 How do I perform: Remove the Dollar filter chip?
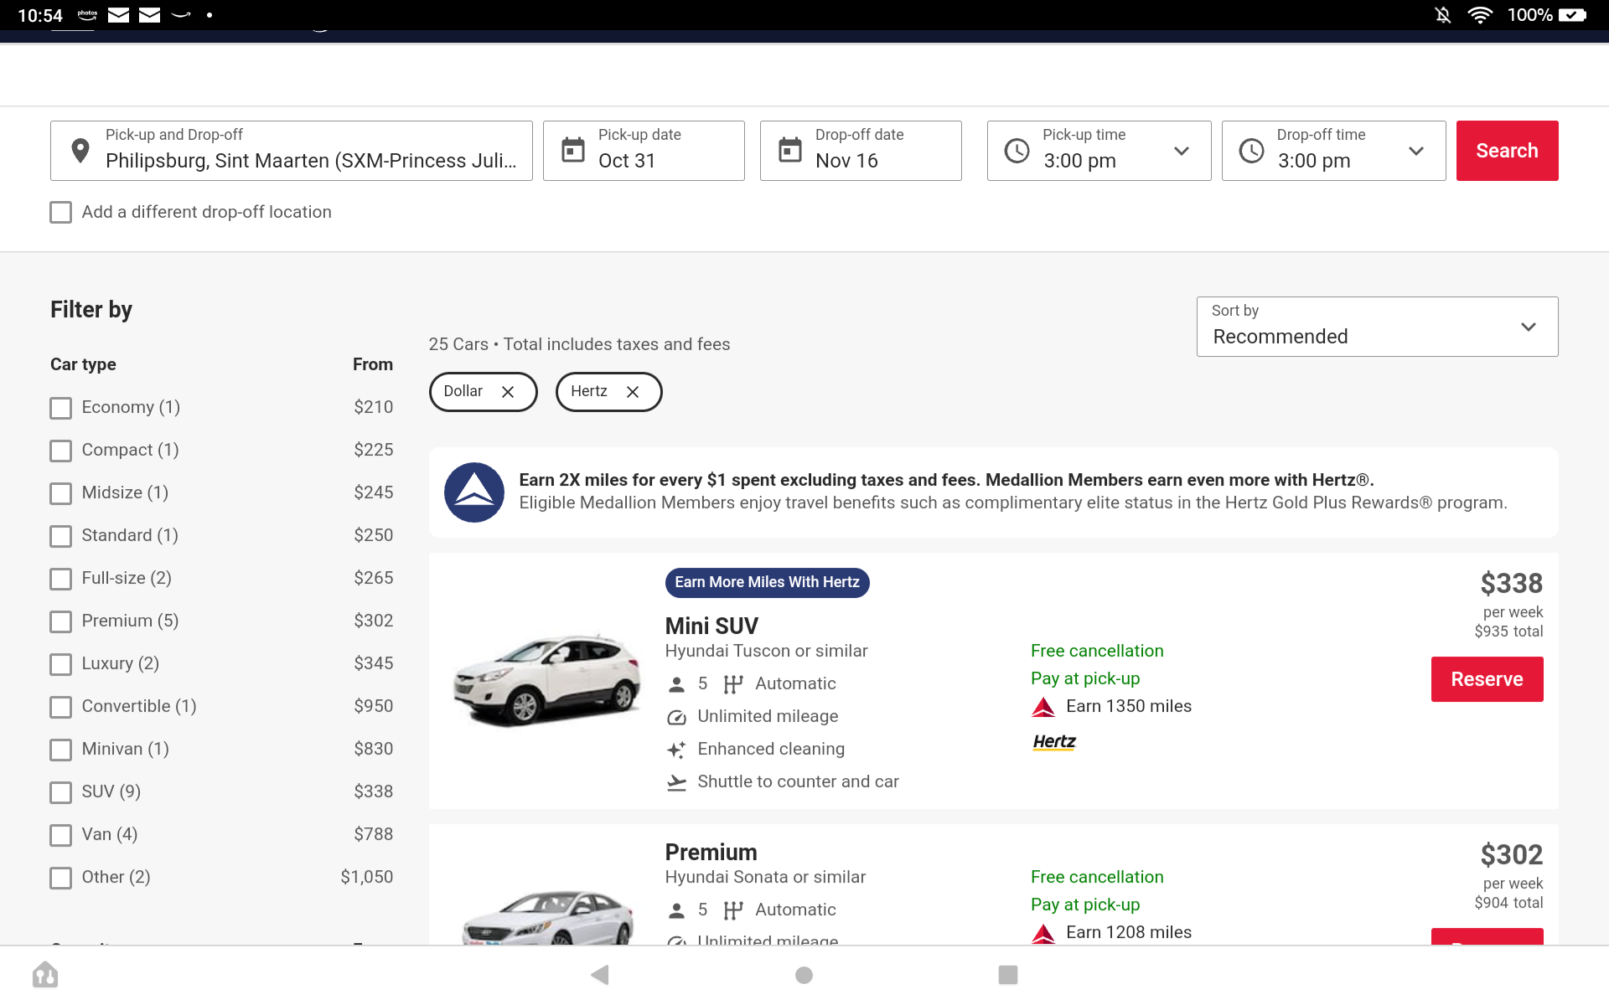tap(508, 392)
